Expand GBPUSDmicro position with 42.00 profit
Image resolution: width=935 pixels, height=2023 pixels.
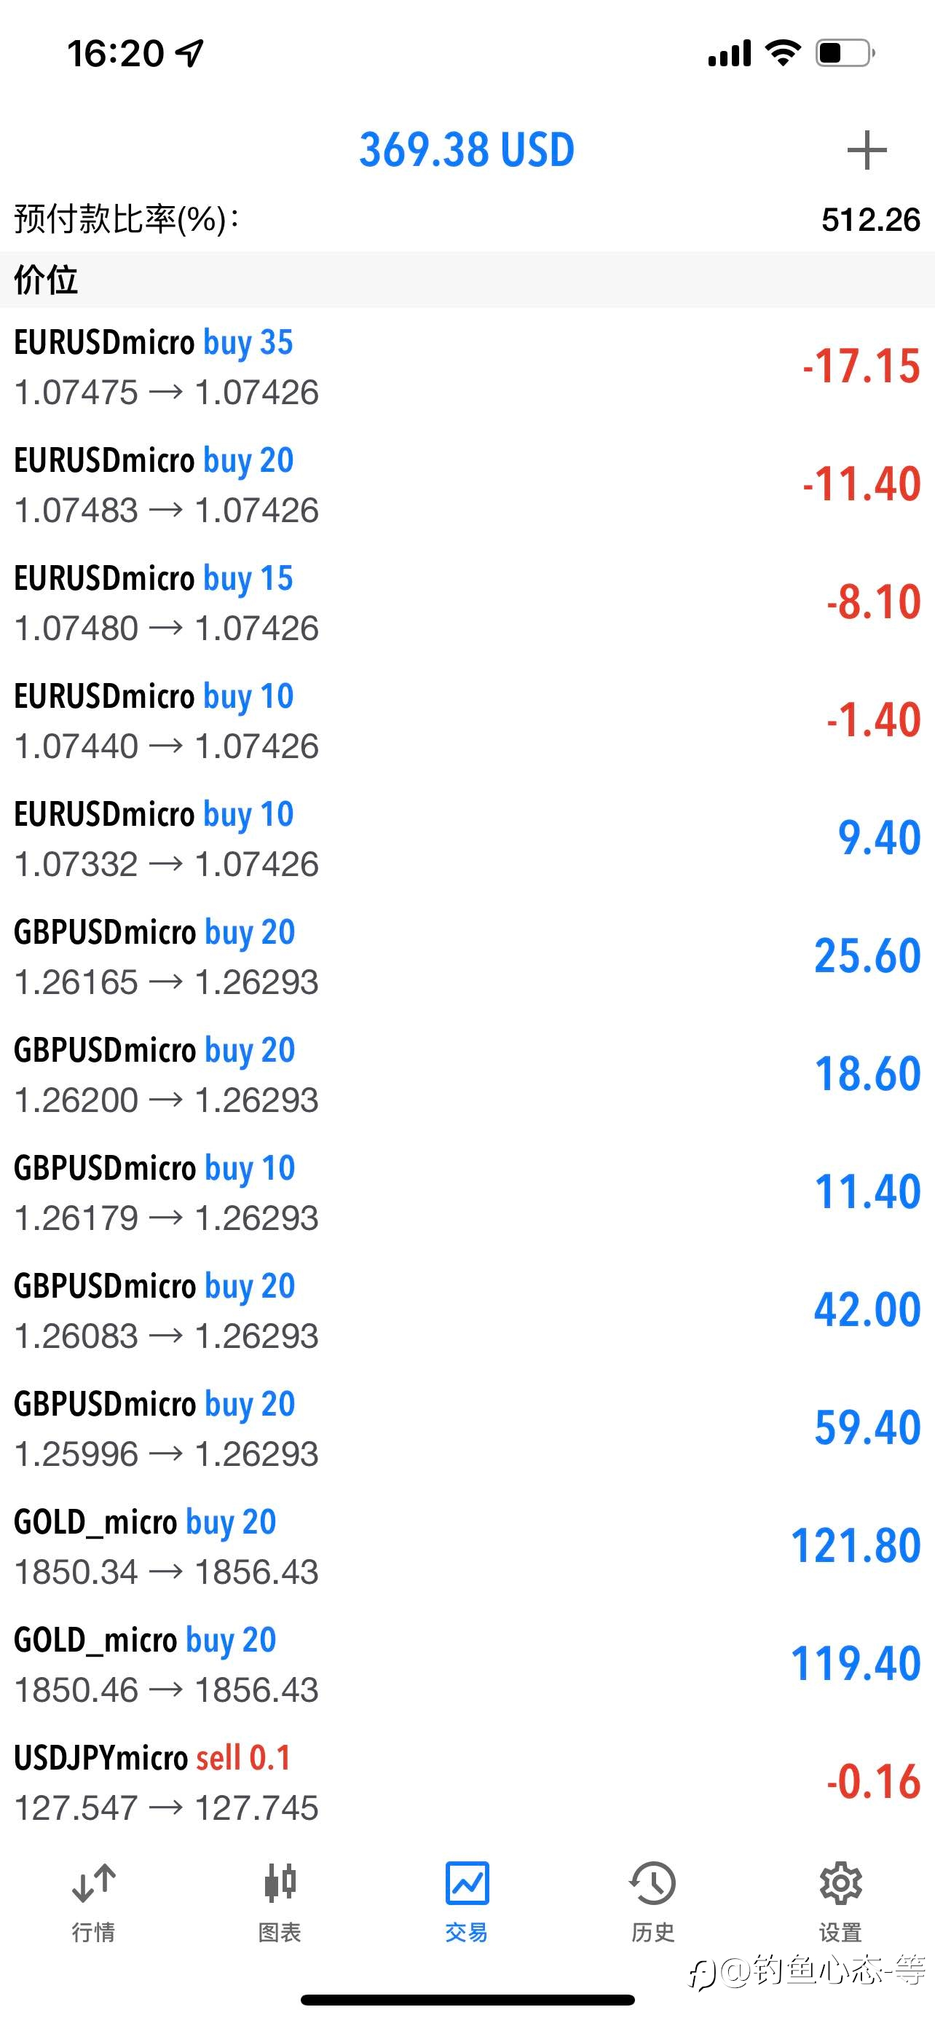(467, 1310)
